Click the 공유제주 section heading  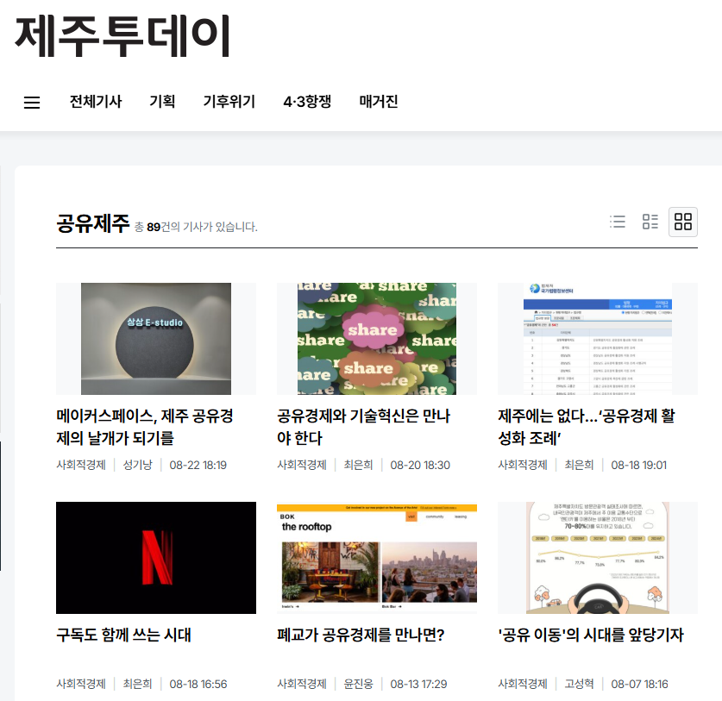coord(92,224)
